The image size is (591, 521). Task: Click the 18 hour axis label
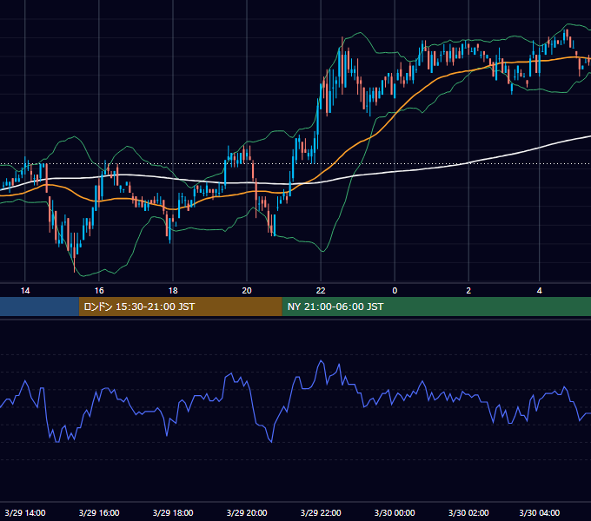[173, 291]
